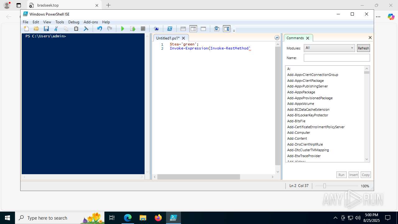This screenshot has width=398, height=224.
Task: Open toolbar overflow options arrow
Action: pos(234,30)
